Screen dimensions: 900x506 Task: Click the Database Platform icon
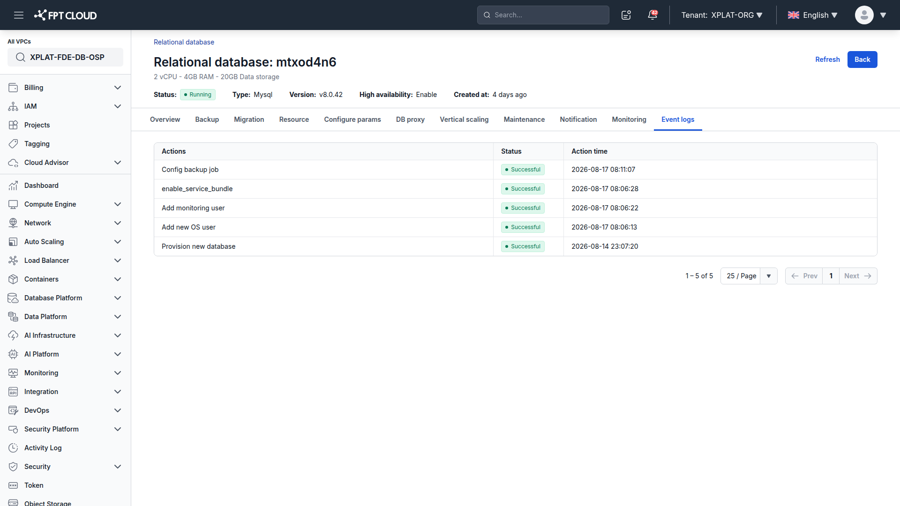pos(13,298)
